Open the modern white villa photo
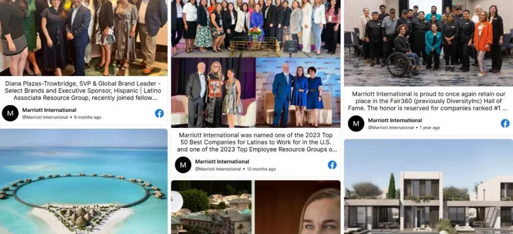 (429, 186)
